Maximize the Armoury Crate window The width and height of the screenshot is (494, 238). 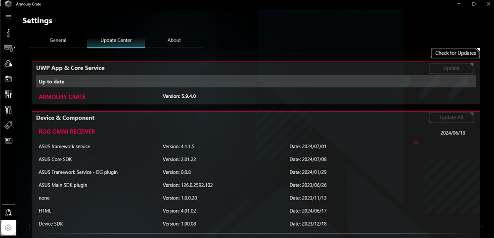474,4
